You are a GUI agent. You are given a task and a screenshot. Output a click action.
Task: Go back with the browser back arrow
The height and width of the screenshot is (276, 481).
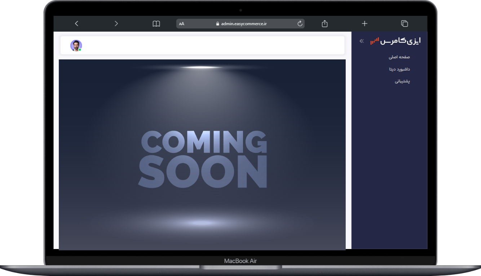pos(76,23)
